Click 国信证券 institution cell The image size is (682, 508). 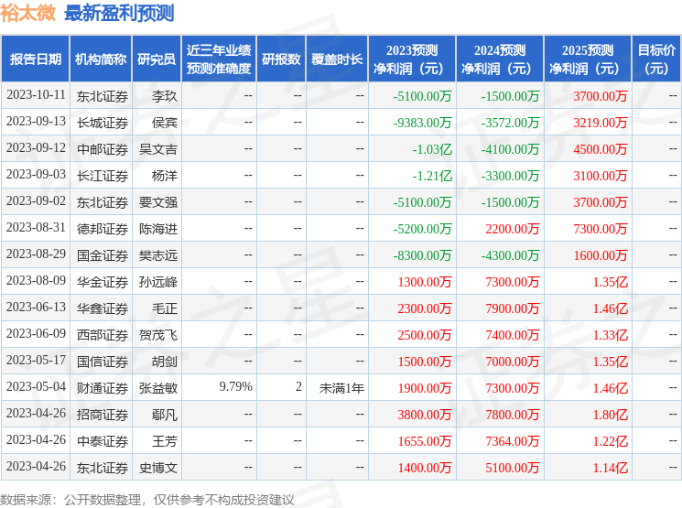click(103, 362)
